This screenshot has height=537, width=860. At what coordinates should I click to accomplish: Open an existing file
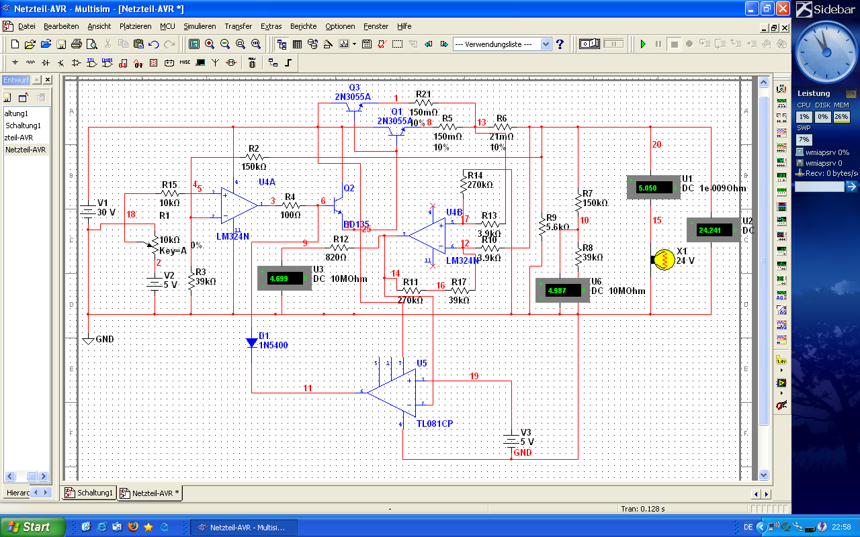[30, 44]
